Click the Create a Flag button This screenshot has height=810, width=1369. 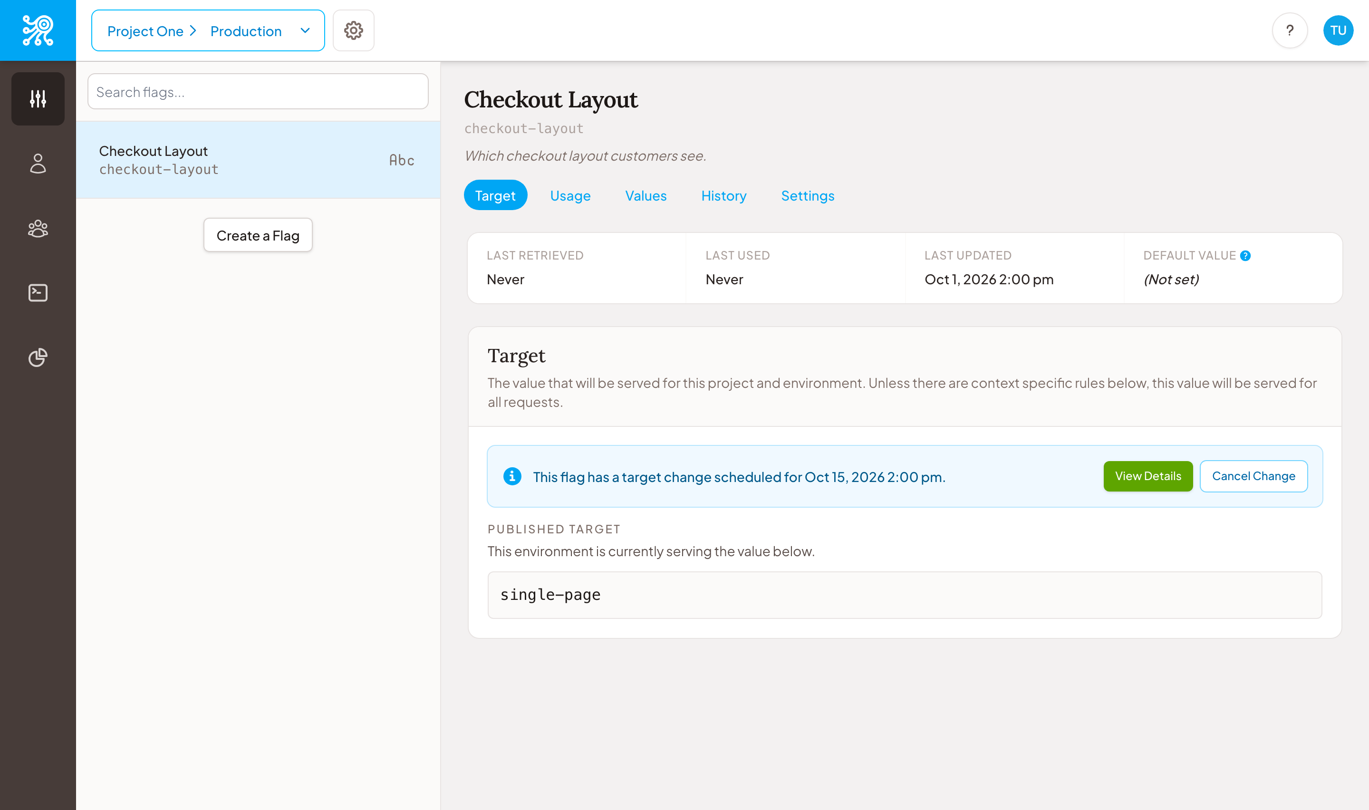click(x=258, y=235)
